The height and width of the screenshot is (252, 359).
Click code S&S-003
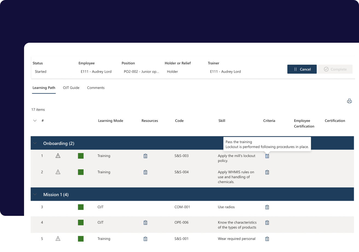pyautogui.click(x=181, y=156)
